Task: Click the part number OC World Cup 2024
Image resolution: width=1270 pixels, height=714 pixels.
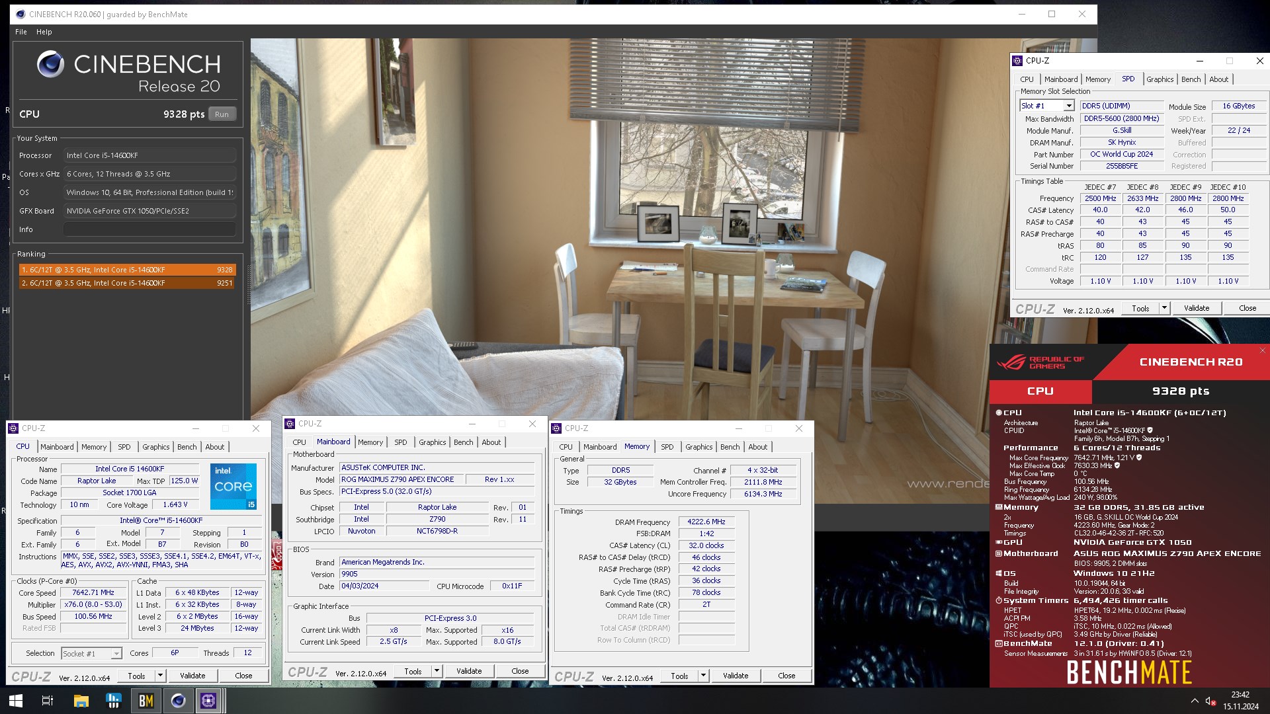Action: click(x=1121, y=154)
